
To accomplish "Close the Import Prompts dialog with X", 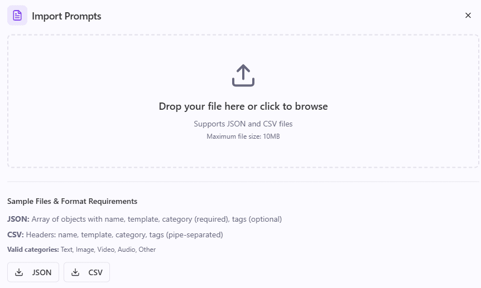I will tap(468, 16).
